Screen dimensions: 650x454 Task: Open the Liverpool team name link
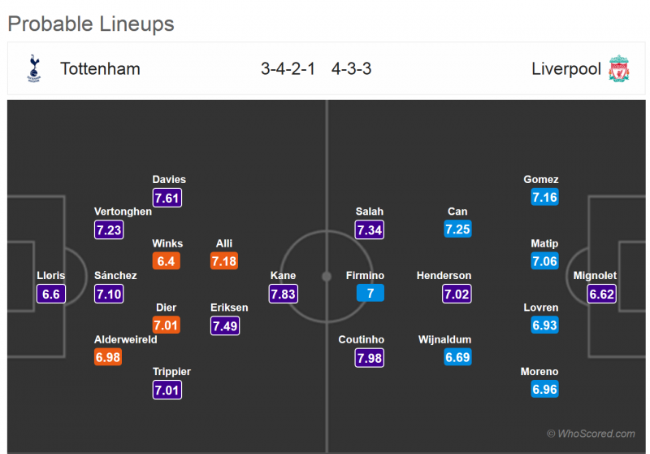pyautogui.click(x=566, y=68)
